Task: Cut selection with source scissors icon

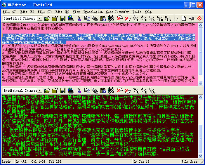Action: (79, 18)
